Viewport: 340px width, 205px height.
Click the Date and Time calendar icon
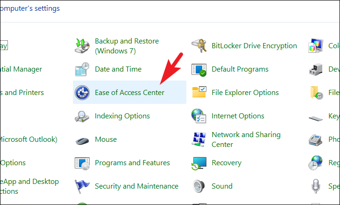coord(82,69)
